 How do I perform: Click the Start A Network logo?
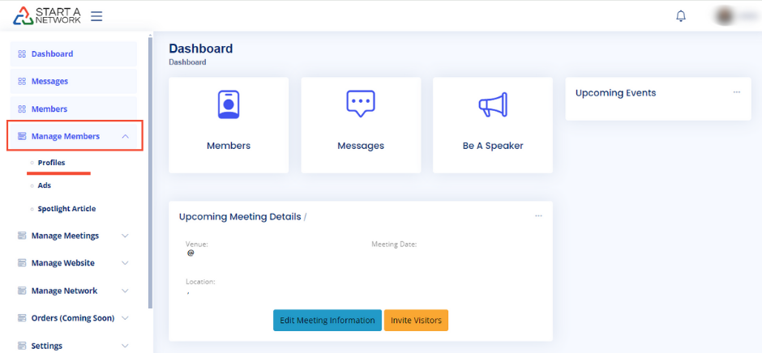pos(47,16)
